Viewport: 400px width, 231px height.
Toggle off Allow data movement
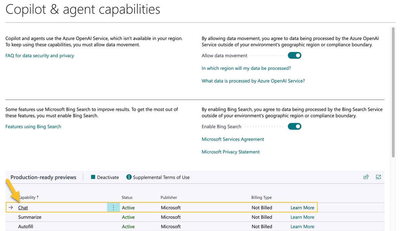(294, 55)
